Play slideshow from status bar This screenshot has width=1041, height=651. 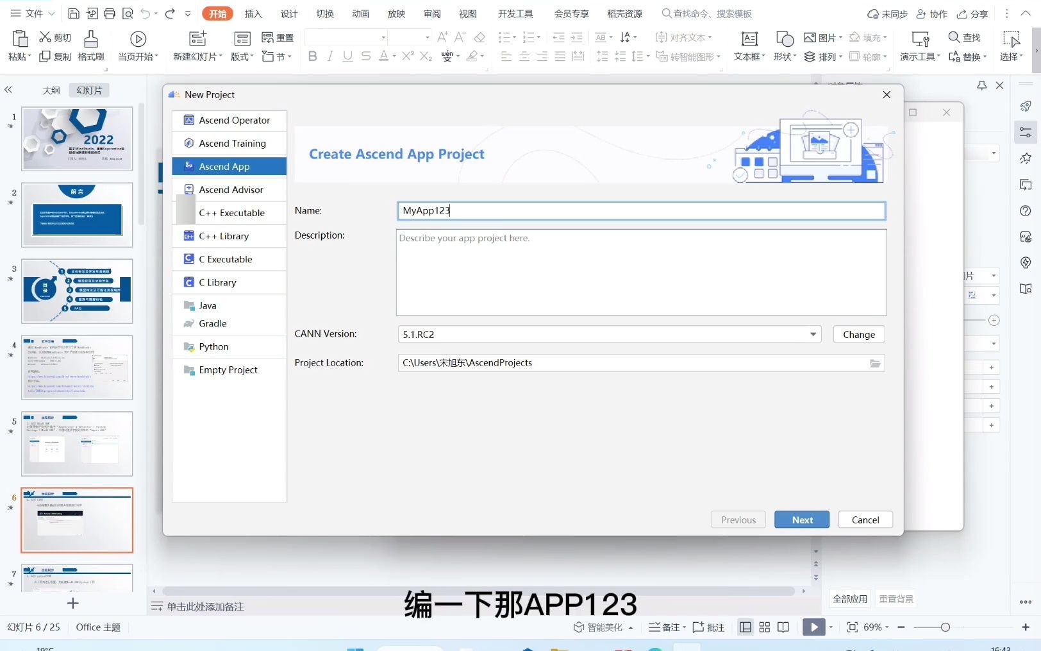tap(813, 627)
